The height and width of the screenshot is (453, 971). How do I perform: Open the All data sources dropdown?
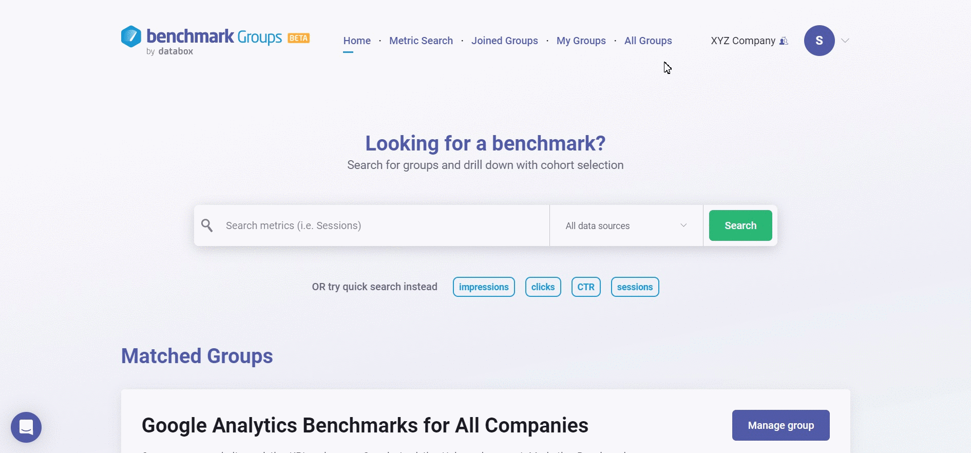pyautogui.click(x=626, y=225)
